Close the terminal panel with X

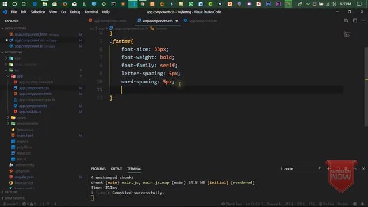coord(363,168)
